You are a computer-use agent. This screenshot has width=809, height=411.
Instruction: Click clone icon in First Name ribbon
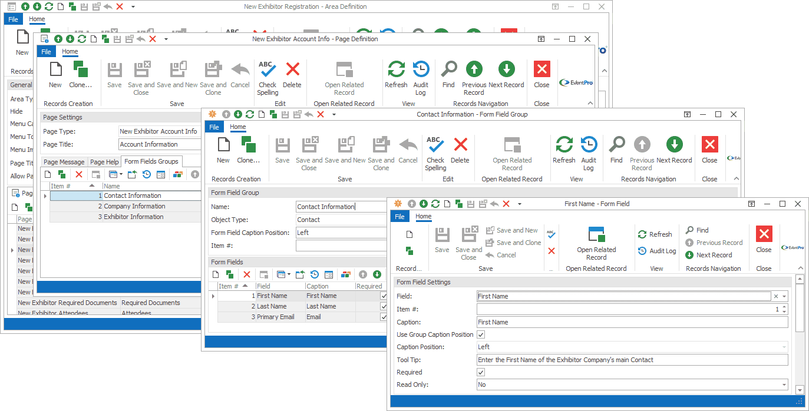click(410, 251)
